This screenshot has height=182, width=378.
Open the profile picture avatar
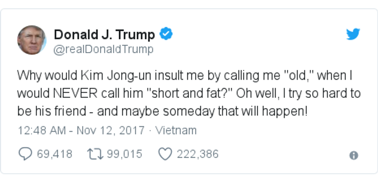click(31, 40)
